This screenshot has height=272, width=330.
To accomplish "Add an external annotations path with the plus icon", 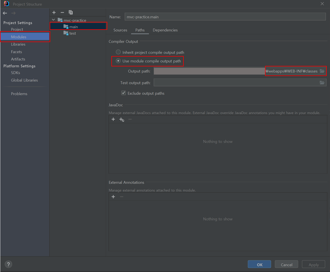I will pyautogui.click(x=113, y=197).
